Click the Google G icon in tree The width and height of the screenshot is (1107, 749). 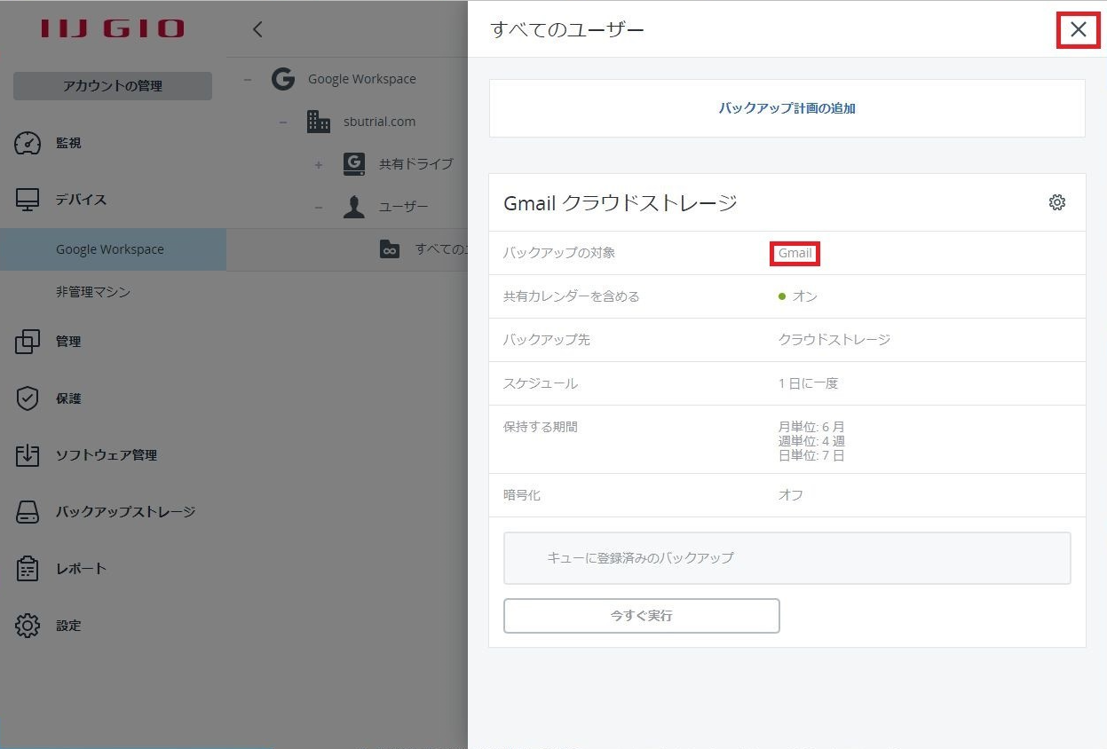(x=283, y=79)
